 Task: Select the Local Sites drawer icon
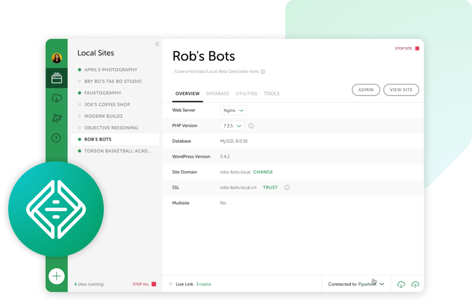(x=57, y=78)
